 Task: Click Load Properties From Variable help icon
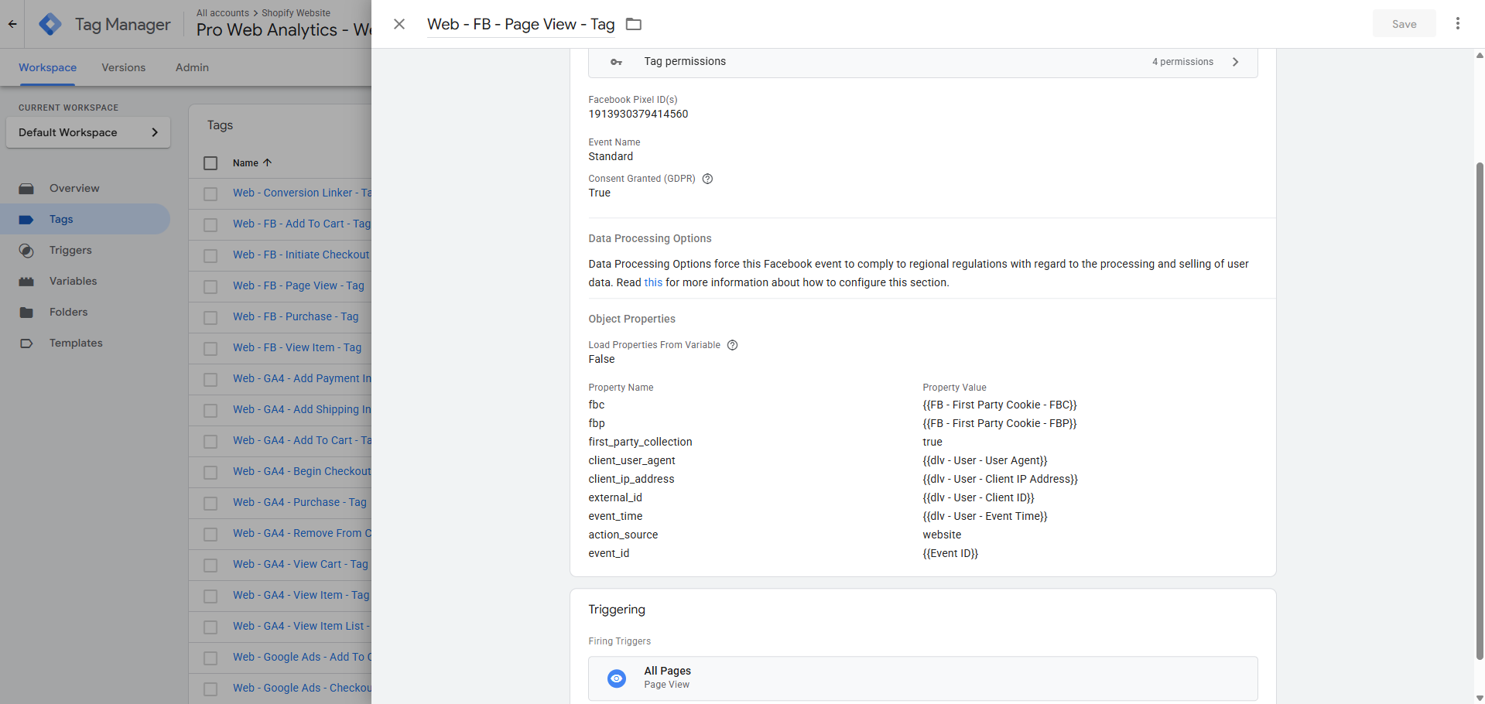click(732, 345)
